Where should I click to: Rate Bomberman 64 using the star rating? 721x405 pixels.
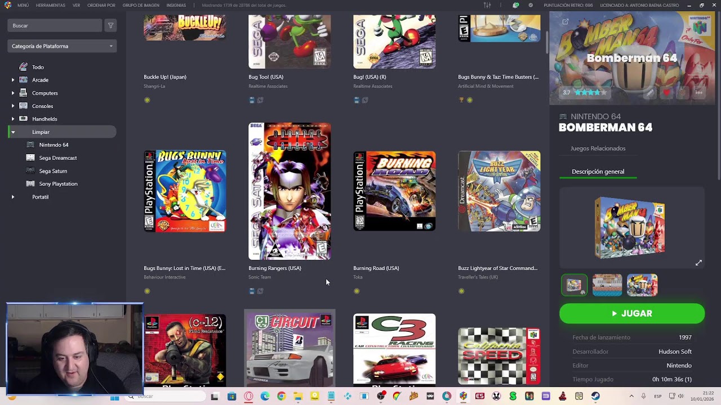590,92
